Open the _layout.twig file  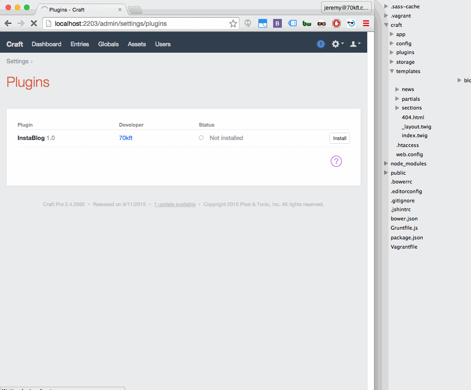coord(416,127)
